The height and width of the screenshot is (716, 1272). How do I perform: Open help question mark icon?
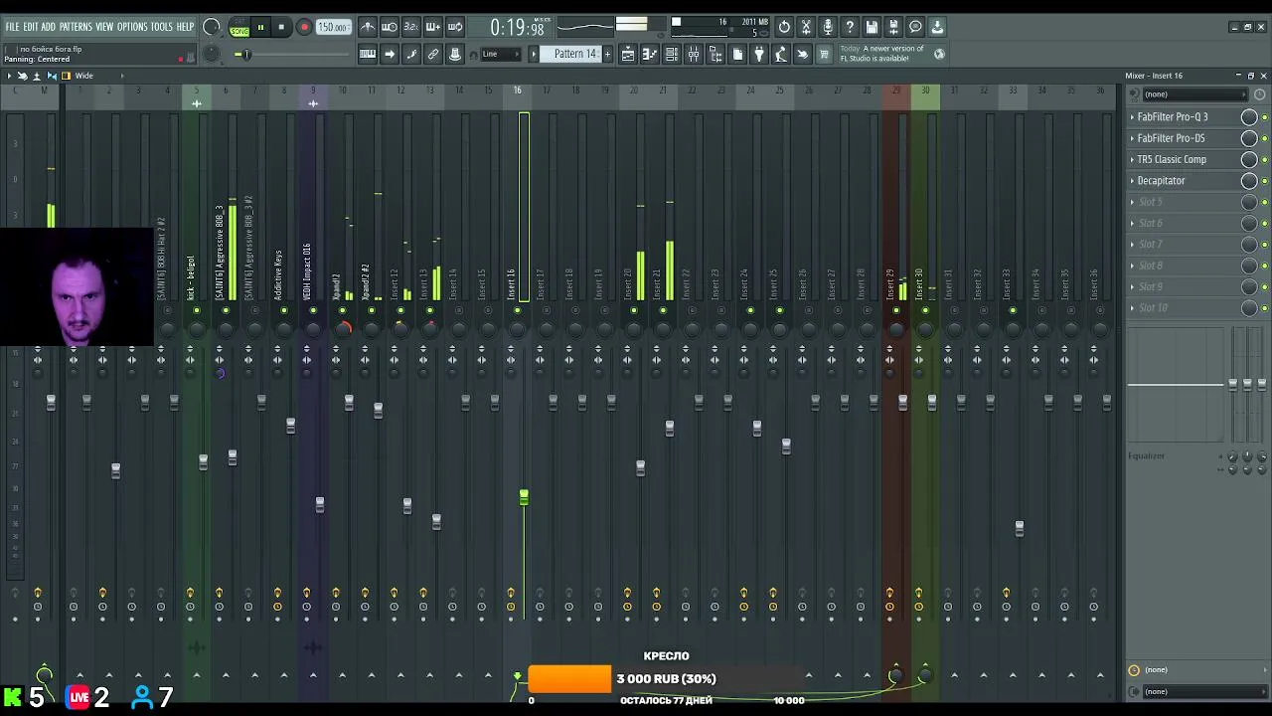pyautogui.click(x=850, y=27)
